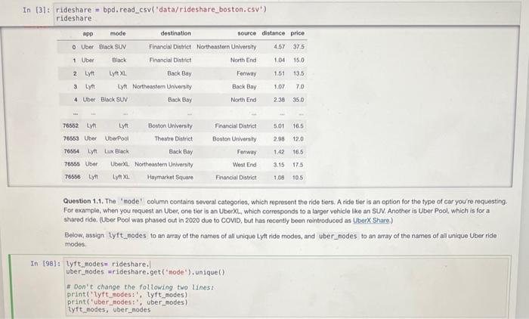Click 'UberXL' mode in row 76555
The width and height of the screenshot is (529, 319).
pos(119,164)
